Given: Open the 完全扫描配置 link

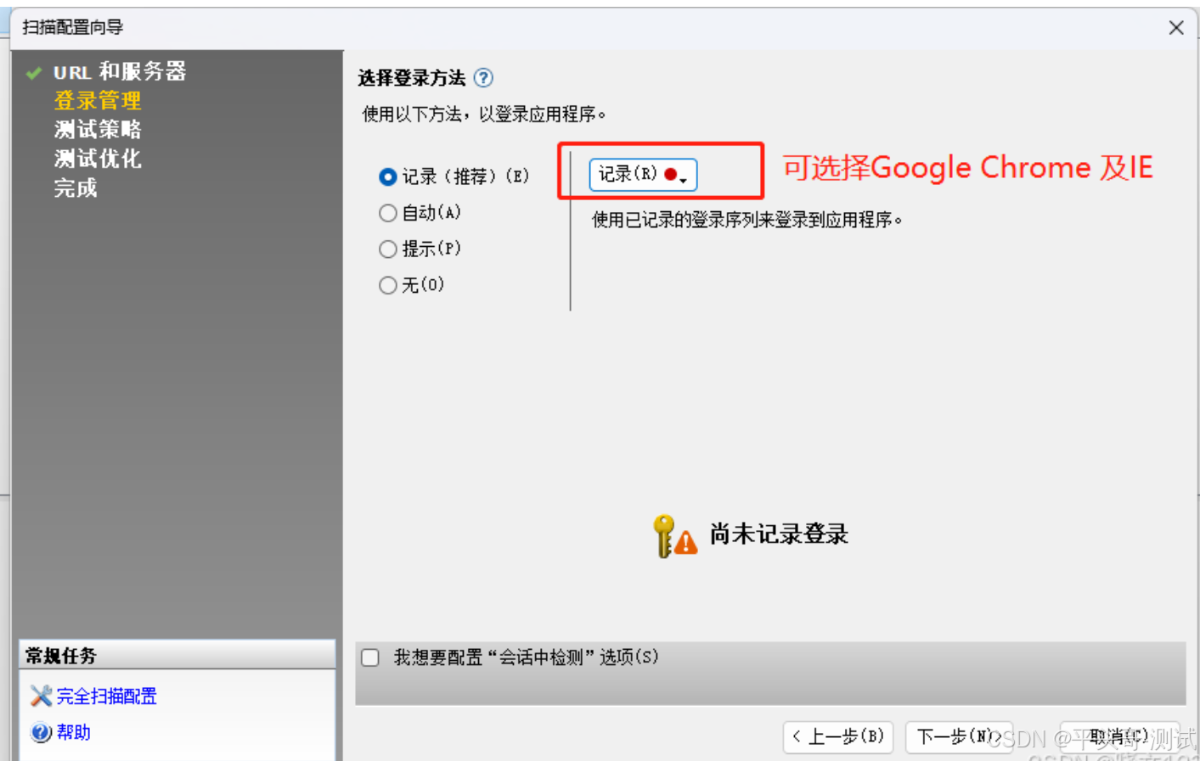Looking at the screenshot, I should point(106,697).
